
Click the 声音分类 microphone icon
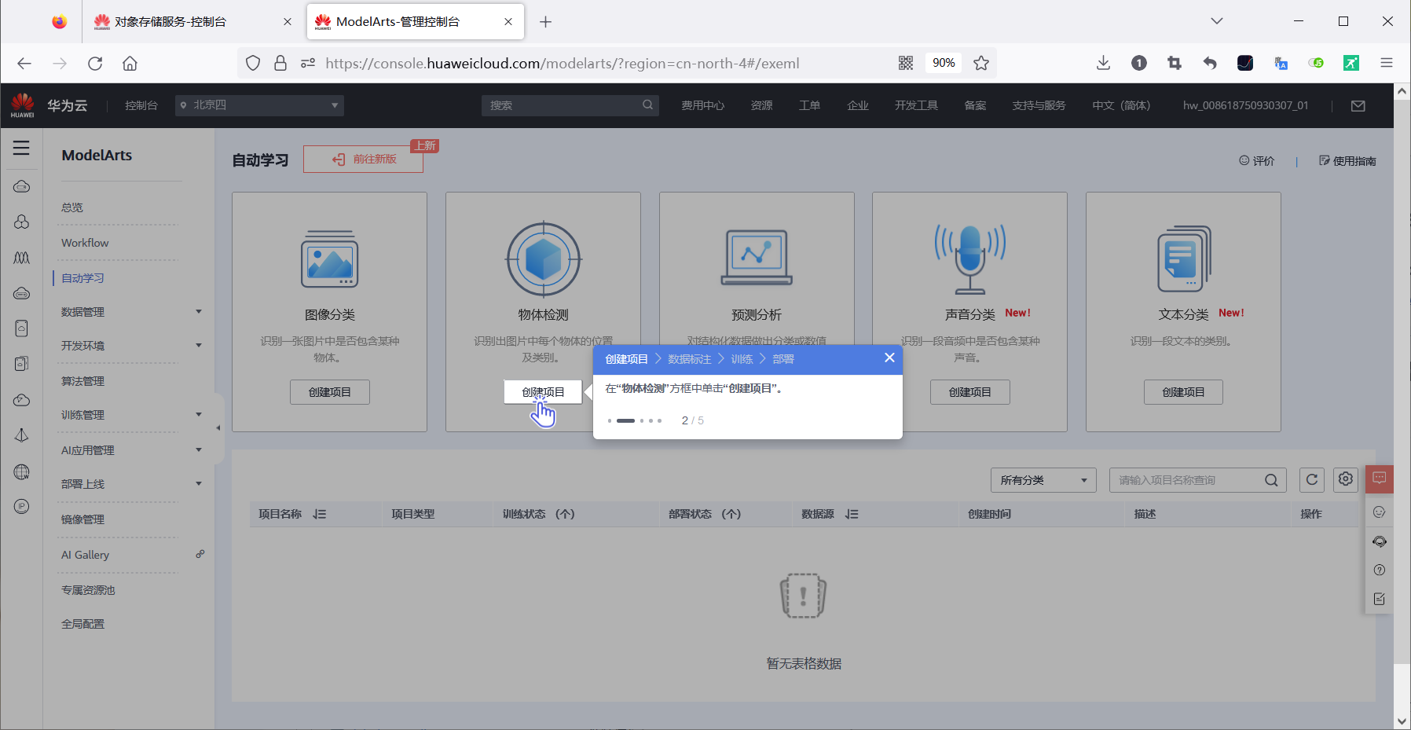970,259
